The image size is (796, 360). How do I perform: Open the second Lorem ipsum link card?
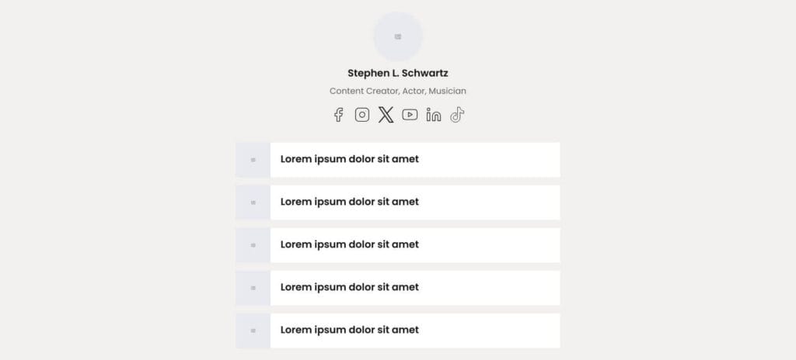[x=398, y=202]
